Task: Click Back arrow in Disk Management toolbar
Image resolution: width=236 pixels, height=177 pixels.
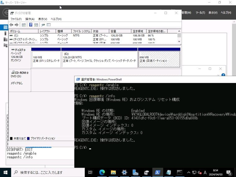Action: click(x=11, y=25)
